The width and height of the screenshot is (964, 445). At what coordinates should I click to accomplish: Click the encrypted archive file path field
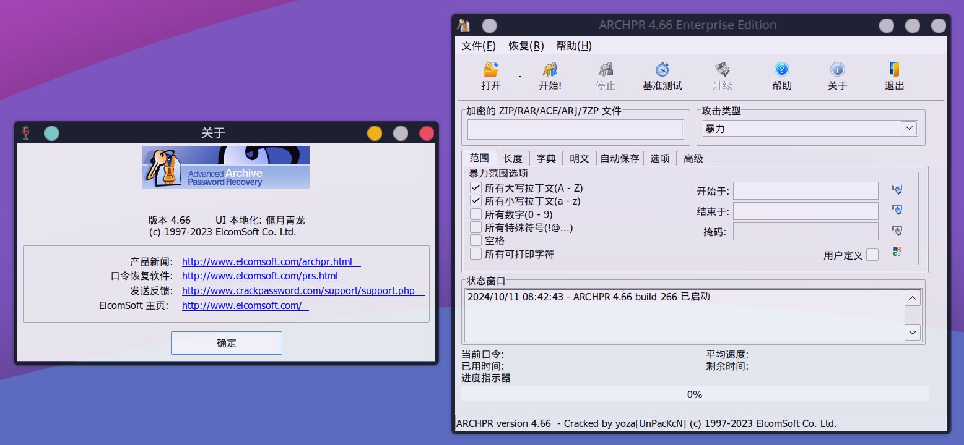tap(576, 130)
